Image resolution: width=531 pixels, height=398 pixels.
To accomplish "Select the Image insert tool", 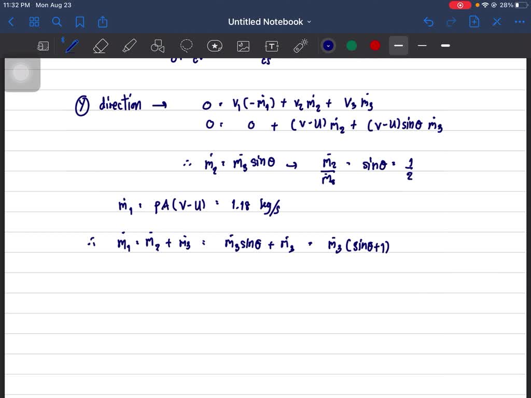I will [243, 46].
